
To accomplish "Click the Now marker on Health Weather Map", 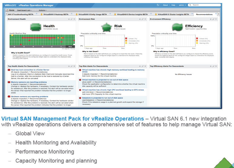I will pyautogui.click(x=70, y=47).
